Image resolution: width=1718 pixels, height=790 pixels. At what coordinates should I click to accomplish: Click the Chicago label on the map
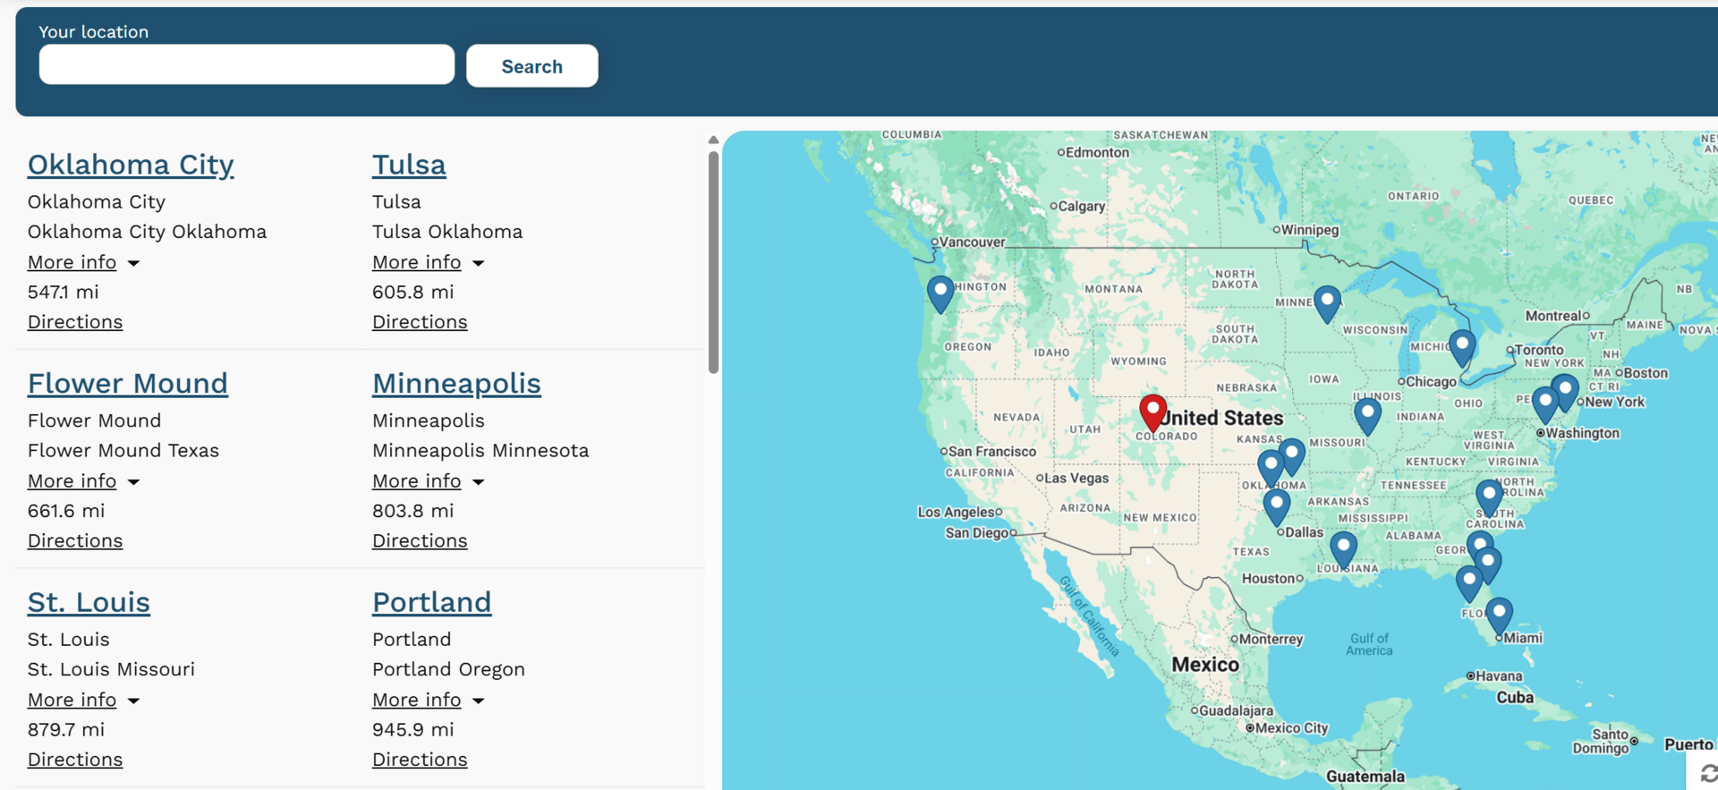[x=1431, y=381]
